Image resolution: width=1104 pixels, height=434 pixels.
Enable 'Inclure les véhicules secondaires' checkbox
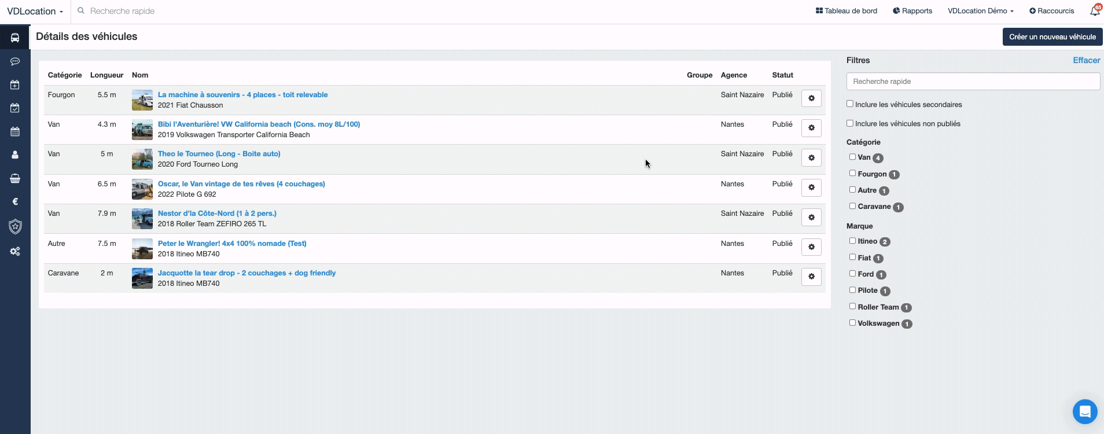point(850,104)
